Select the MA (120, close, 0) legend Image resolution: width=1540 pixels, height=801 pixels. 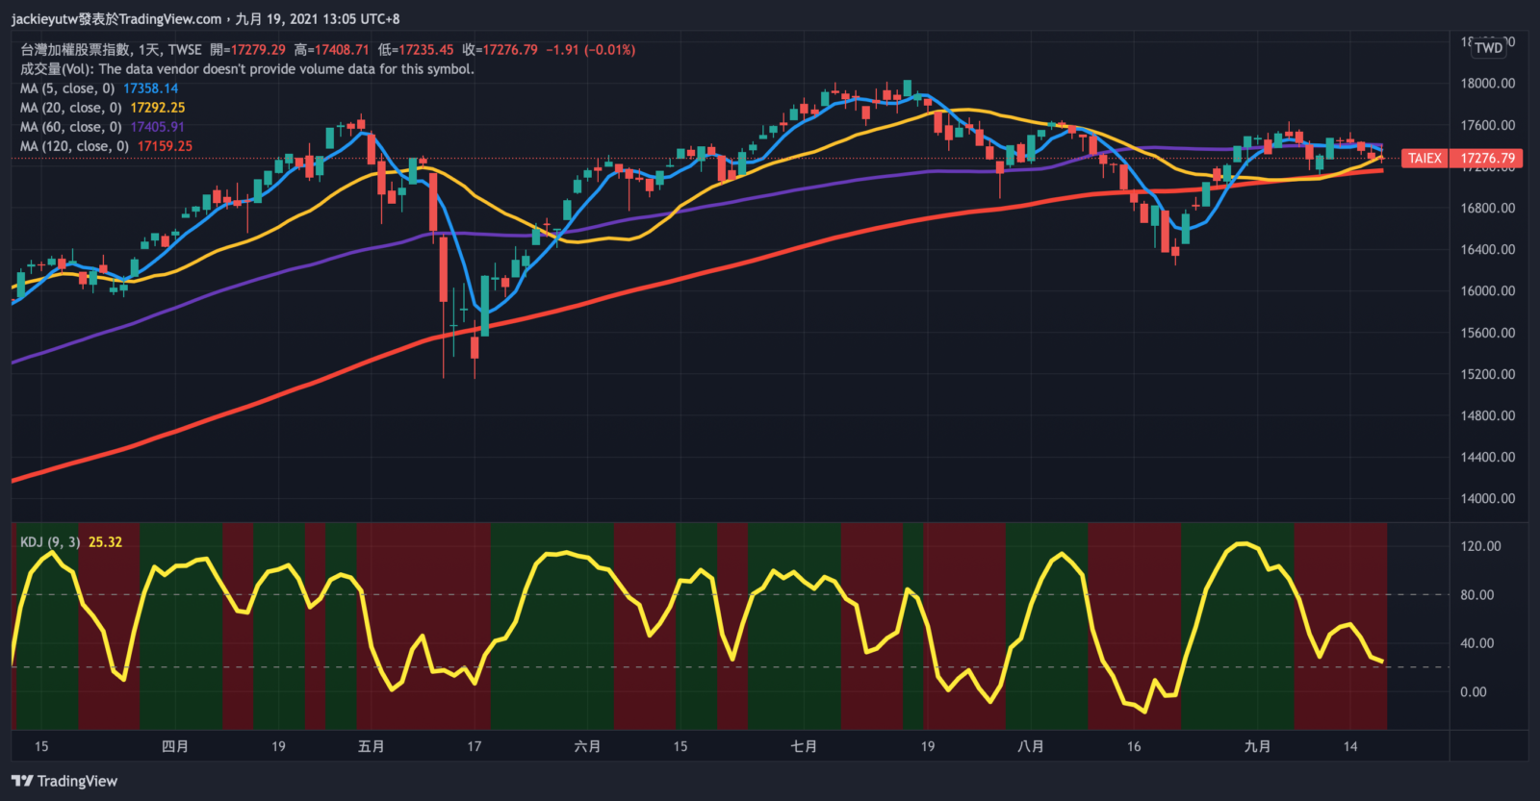76,146
